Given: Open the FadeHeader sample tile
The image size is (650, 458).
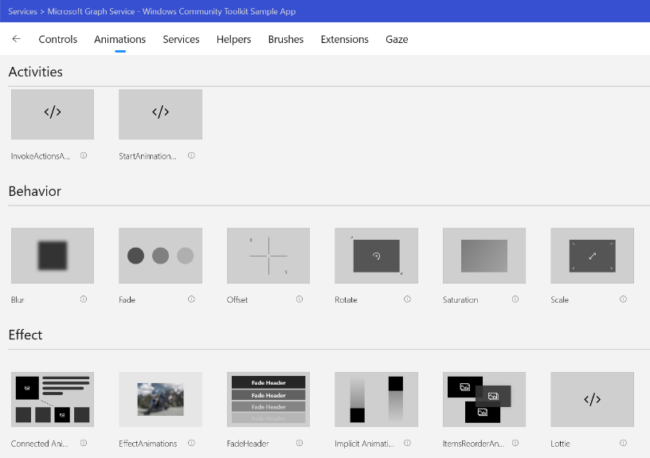Looking at the screenshot, I should (268, 399).
